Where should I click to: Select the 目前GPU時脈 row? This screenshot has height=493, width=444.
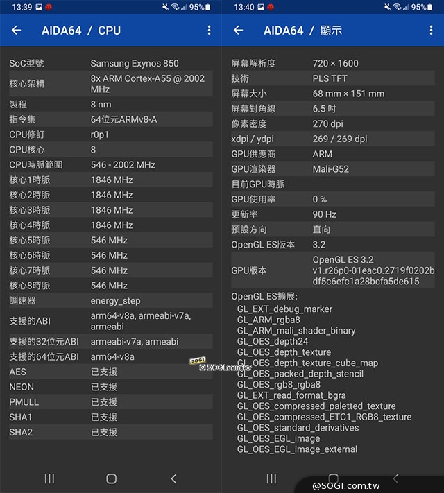[x=333, y=184]
